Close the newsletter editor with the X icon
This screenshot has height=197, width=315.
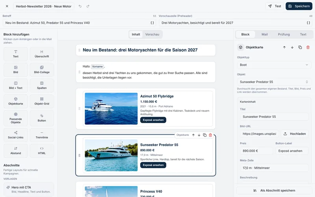click(7, 6)
